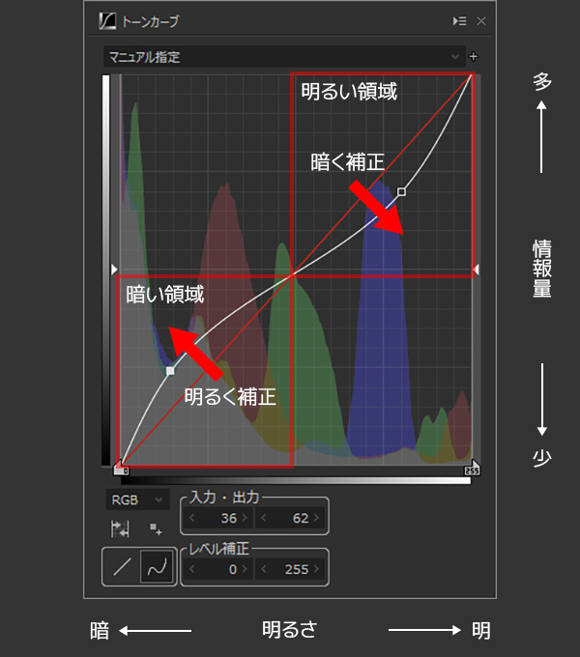Screen dimensions: 580x657
Task: Close the トーンカーブ panel
Action: [x=481, y=21]
